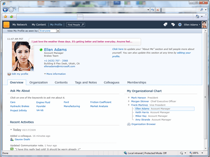Screen dimensions: 210x157
Task: Click the pink status message bubble
Action: click(x=85, y=41)
